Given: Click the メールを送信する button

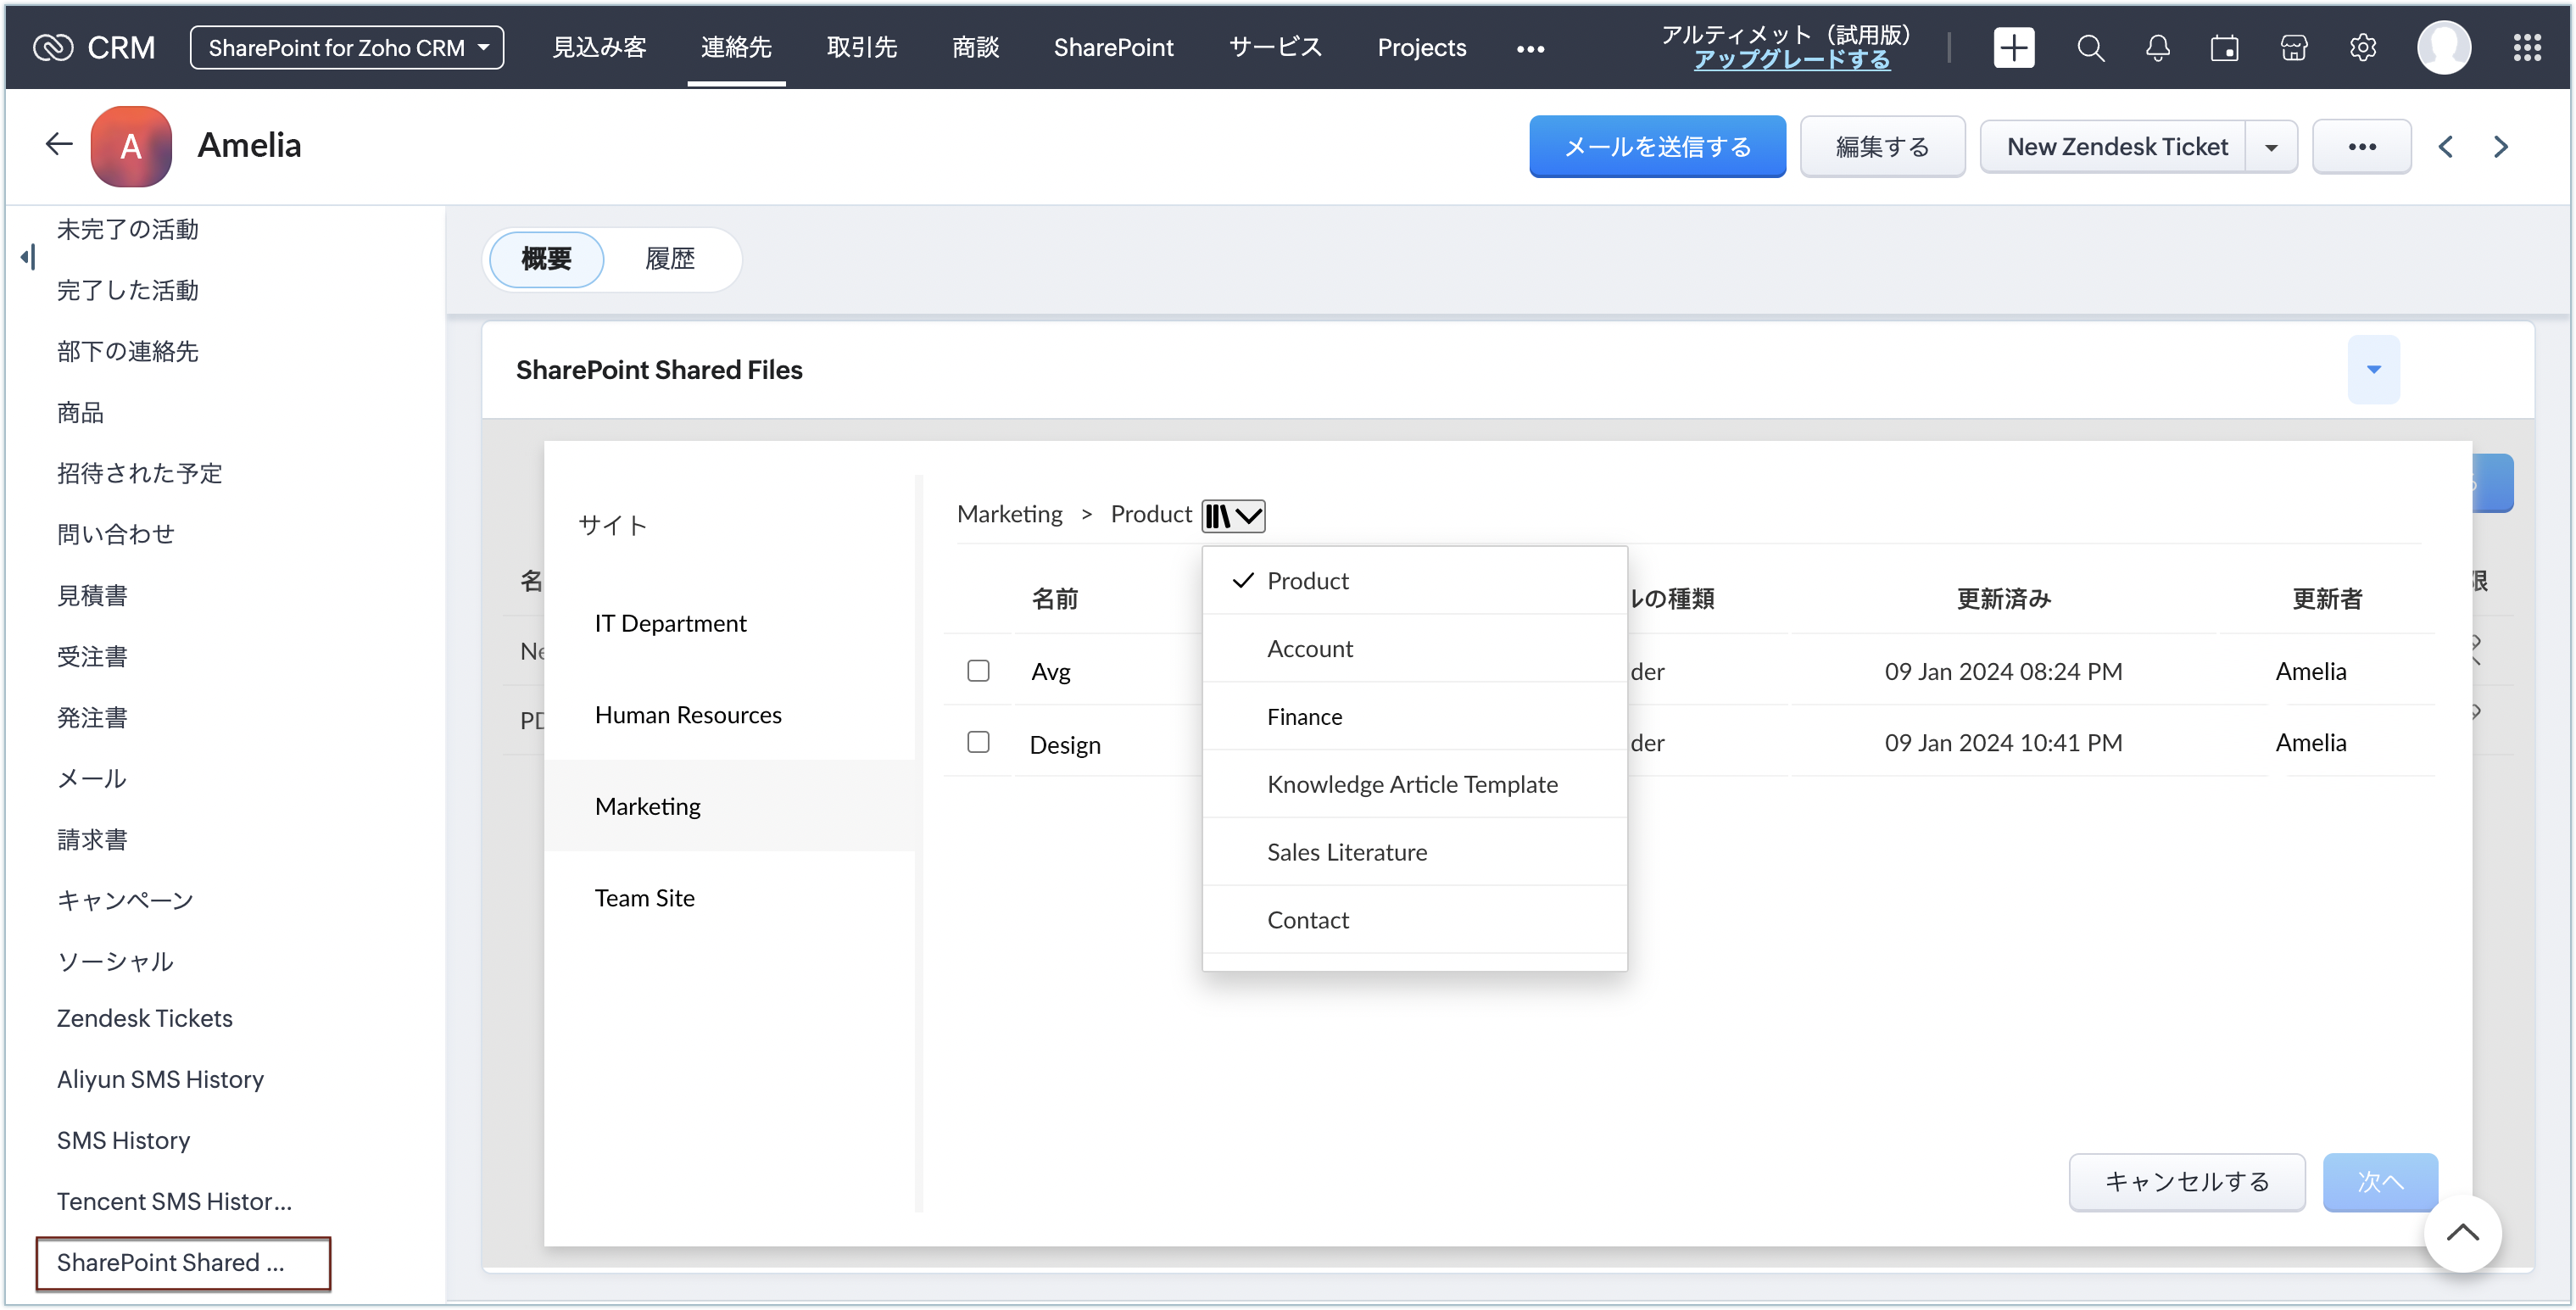Looking at the screenshot, I should point(1657,147).
